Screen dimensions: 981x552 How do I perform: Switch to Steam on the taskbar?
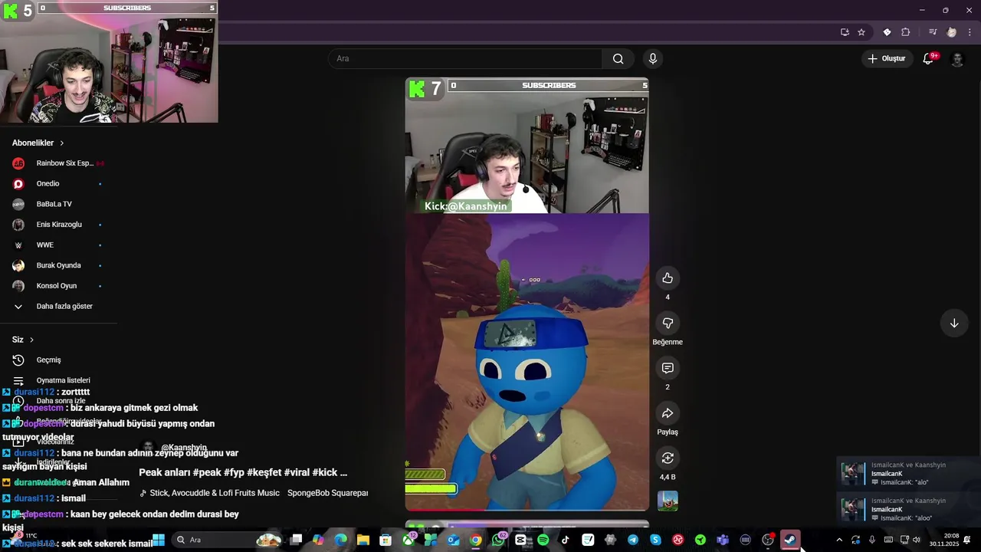click(790, 540)
